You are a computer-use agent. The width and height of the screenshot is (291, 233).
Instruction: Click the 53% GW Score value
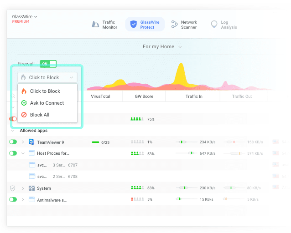tap(151, 154)
